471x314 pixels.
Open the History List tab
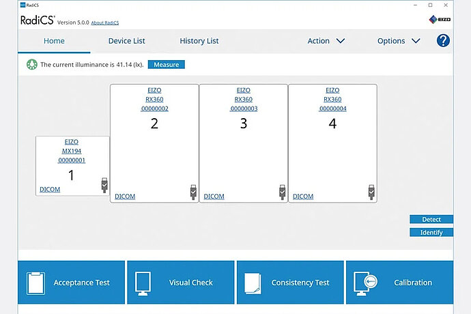click(199, 41)
